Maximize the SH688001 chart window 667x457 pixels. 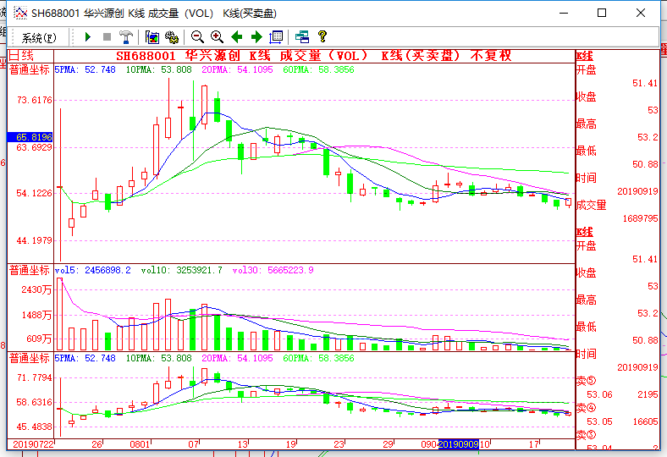[602, 14]
